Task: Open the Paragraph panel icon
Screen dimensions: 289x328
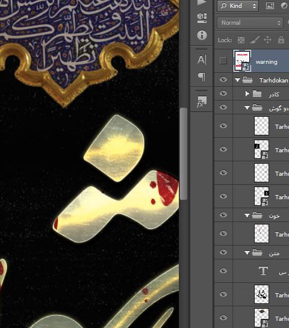Action: click(x=202, y=77)
